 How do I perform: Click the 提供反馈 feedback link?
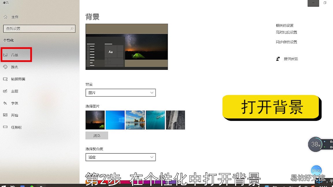pyautogui.click(x=287, y=59)
